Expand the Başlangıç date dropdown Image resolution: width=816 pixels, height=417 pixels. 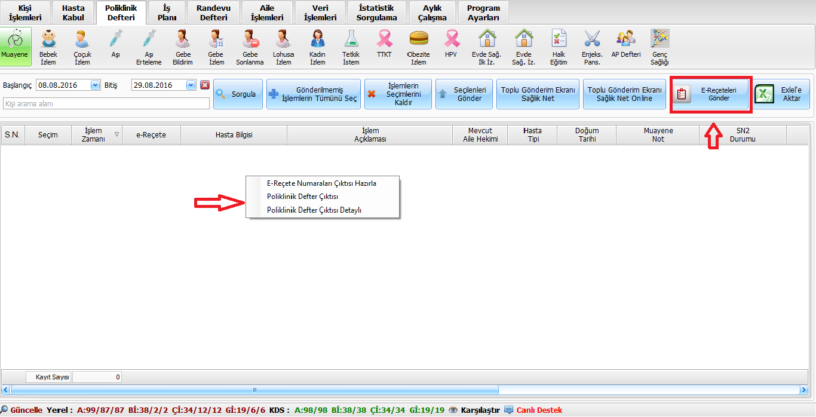95,85
